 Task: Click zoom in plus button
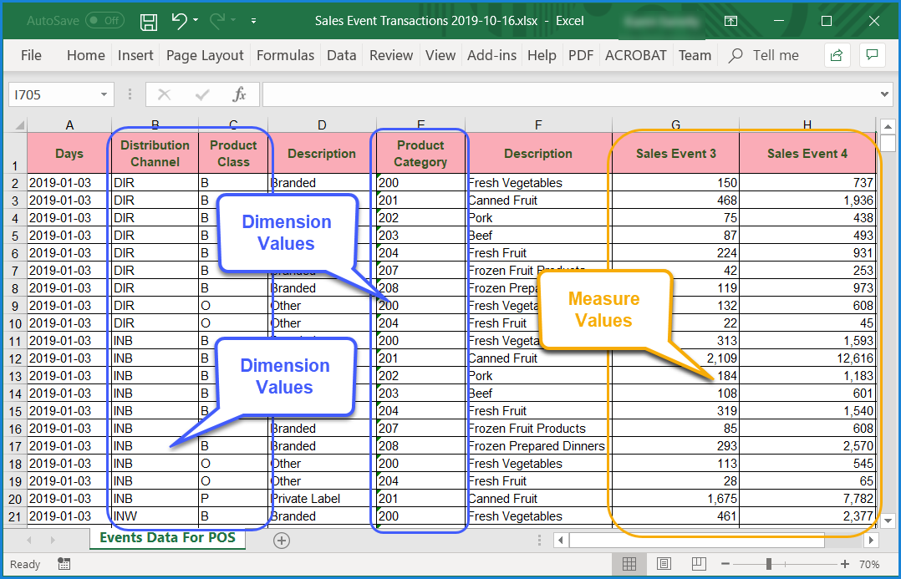(845, 564)
